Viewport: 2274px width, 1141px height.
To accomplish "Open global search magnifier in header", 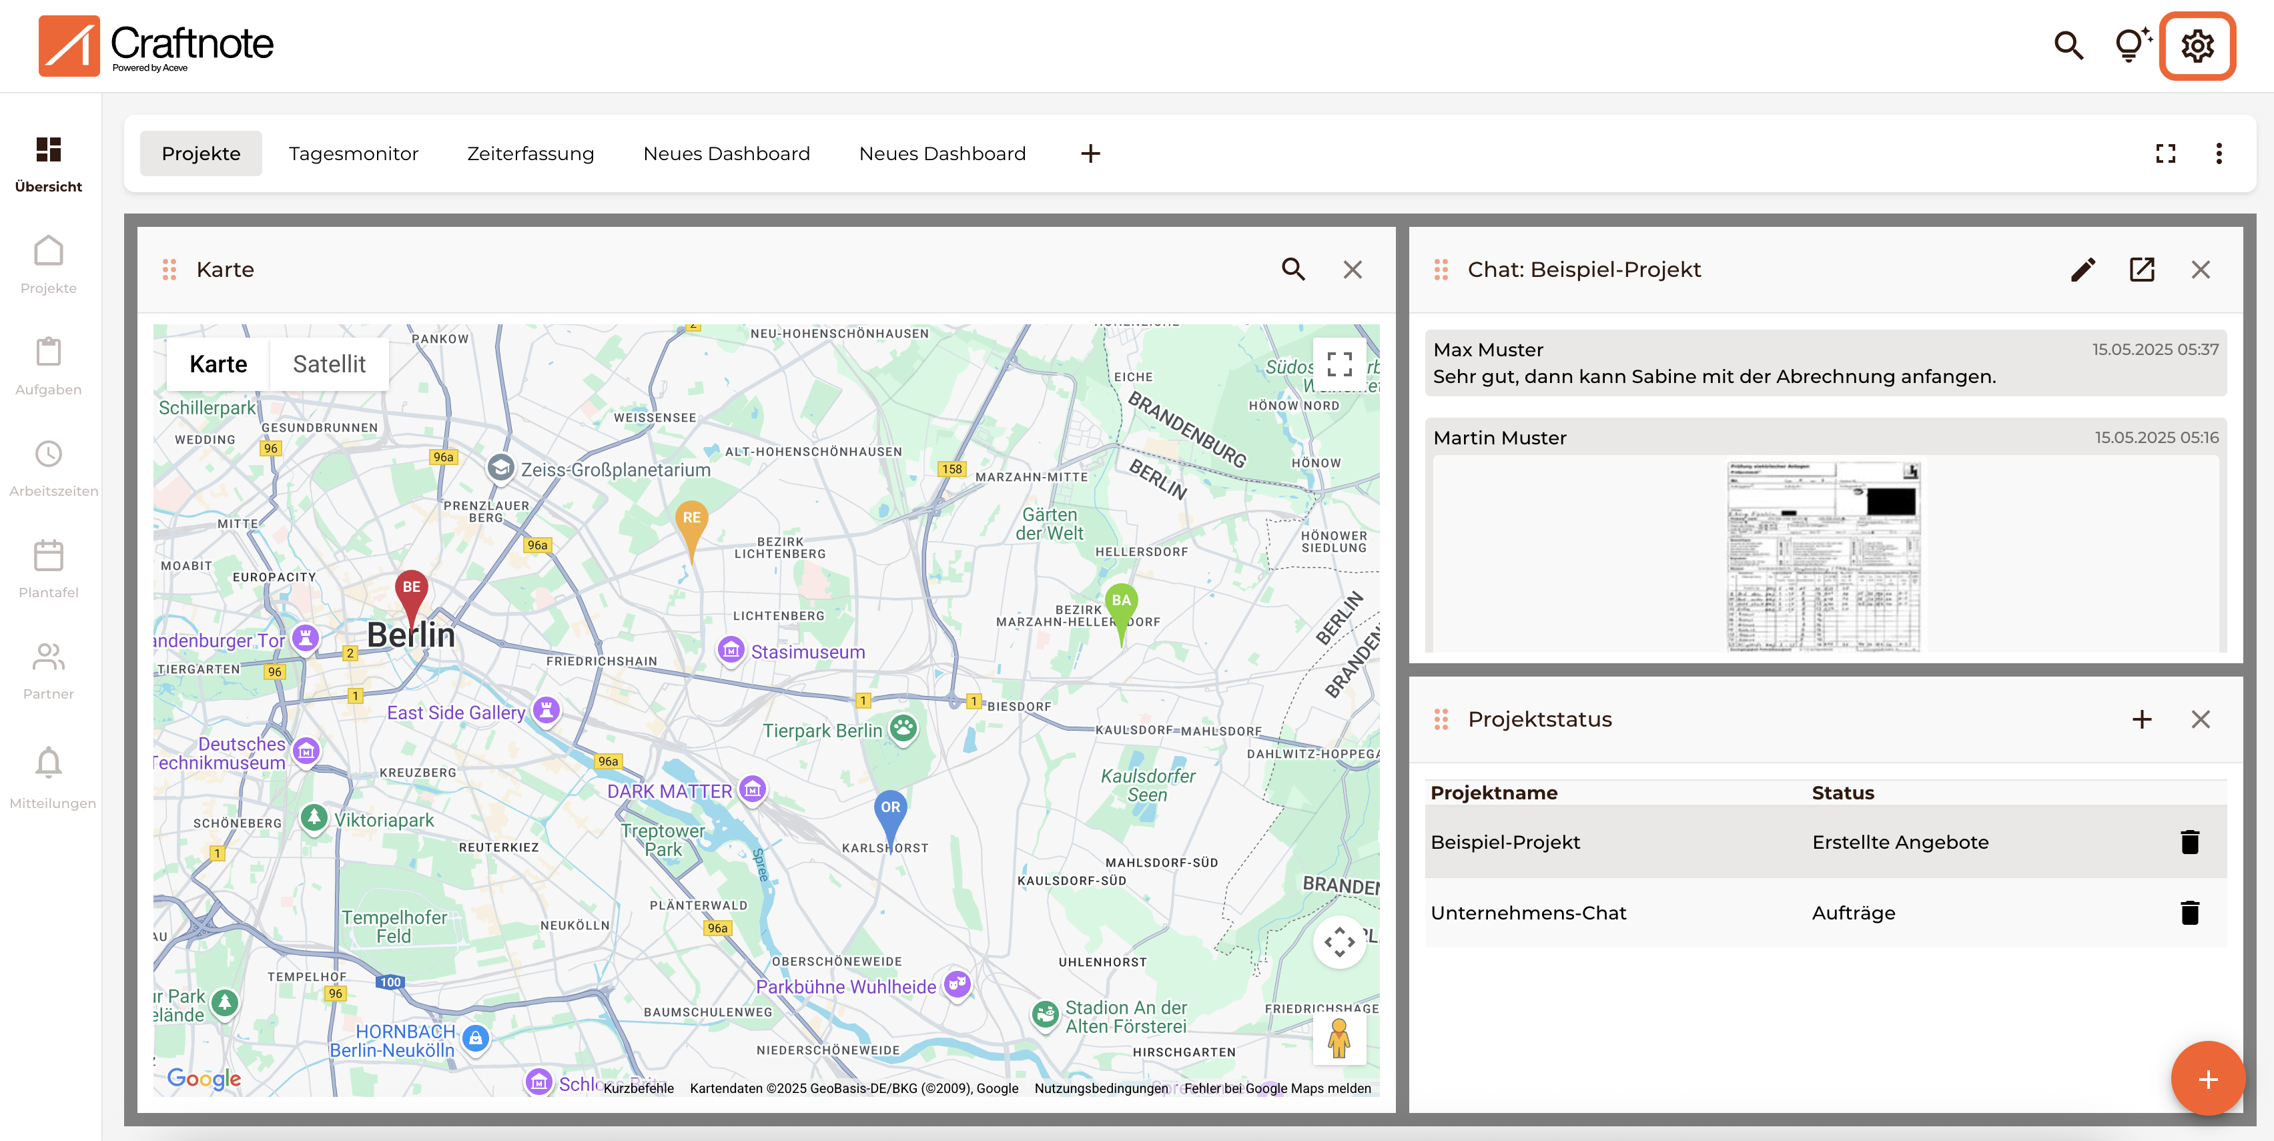I will [2068, 46].
